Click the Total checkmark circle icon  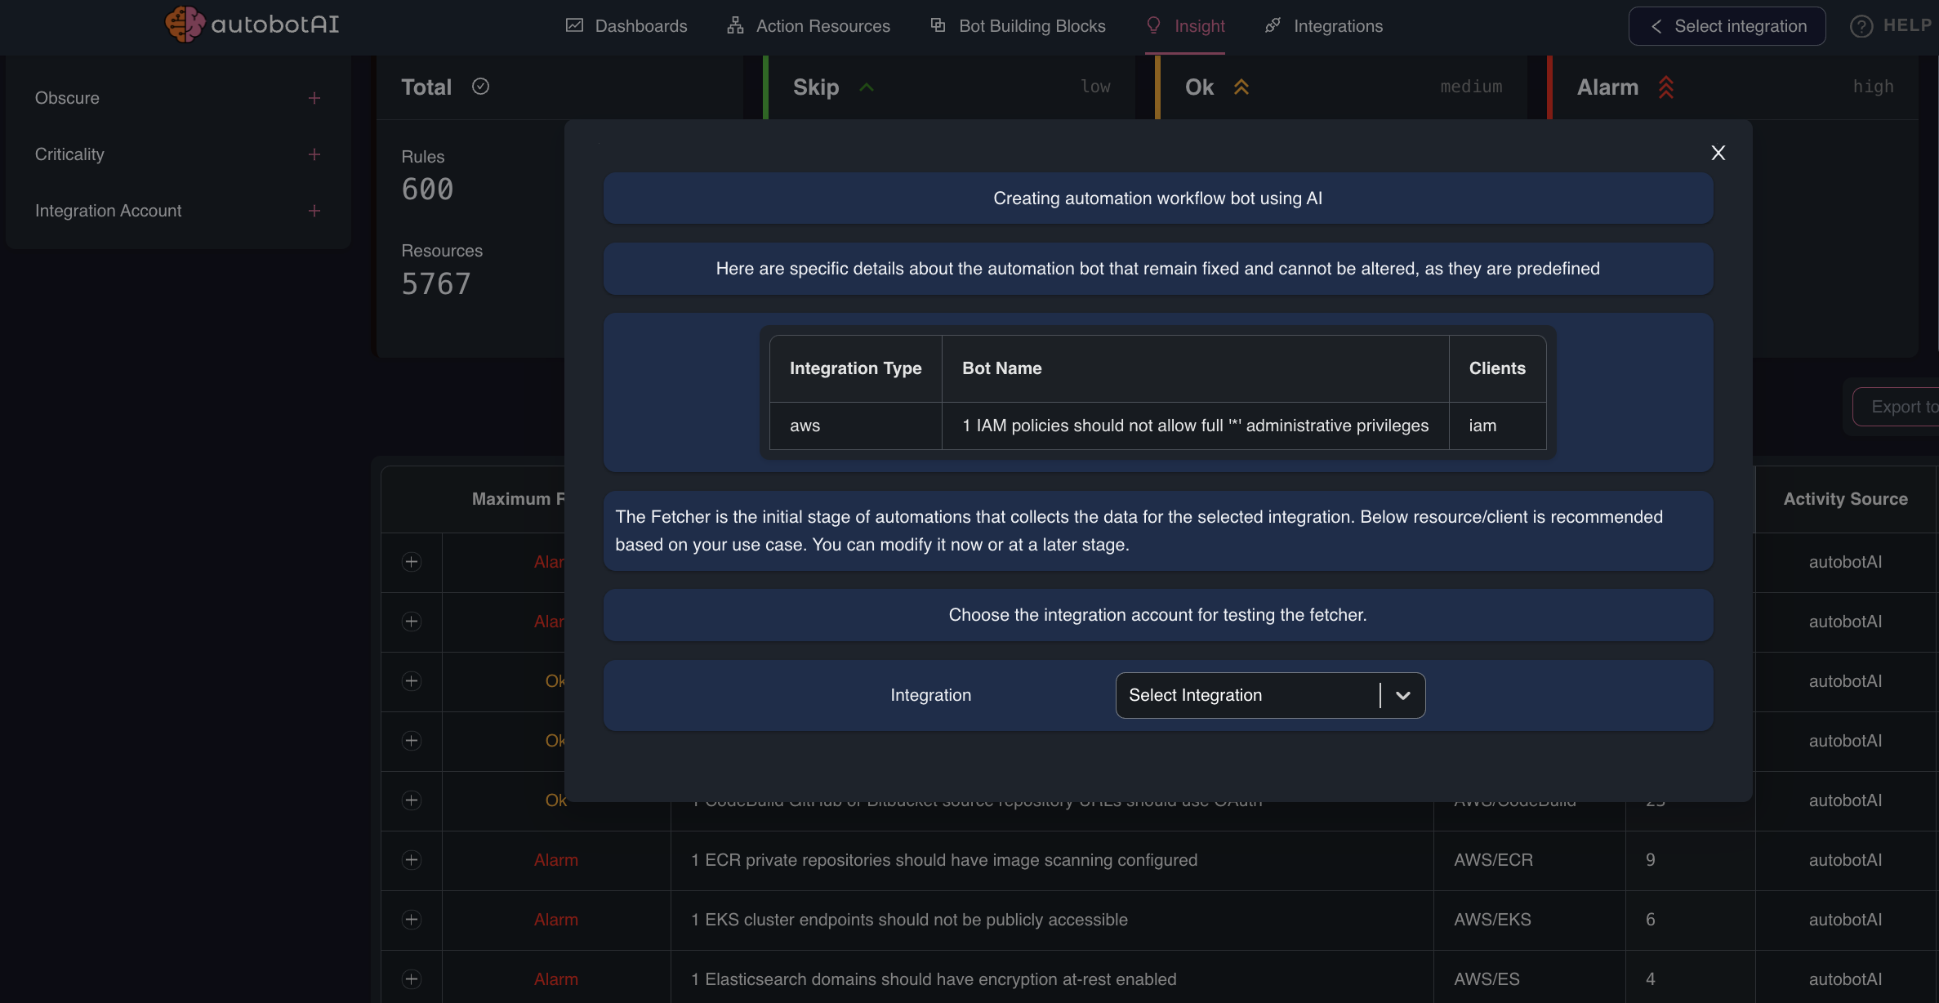pos(480,87)
